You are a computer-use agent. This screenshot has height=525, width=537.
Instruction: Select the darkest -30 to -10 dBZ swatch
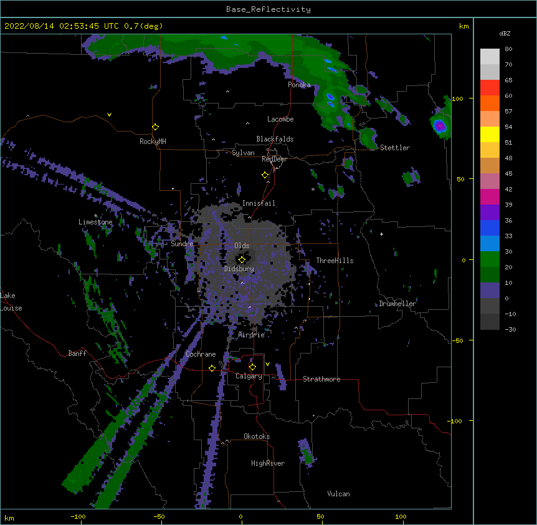[x=490, y=322]
